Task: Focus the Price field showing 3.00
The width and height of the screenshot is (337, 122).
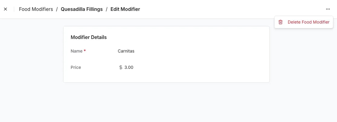Action: click(189, 67)
